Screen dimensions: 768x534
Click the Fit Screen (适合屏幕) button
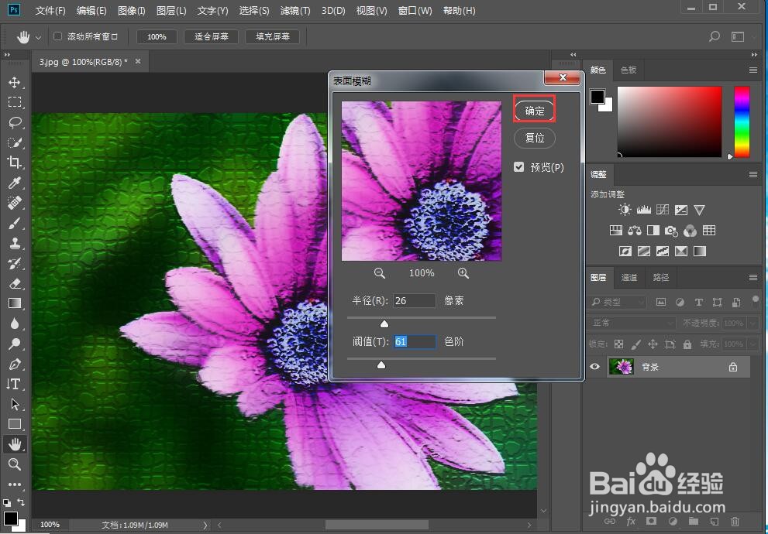(x=211, y=36)
